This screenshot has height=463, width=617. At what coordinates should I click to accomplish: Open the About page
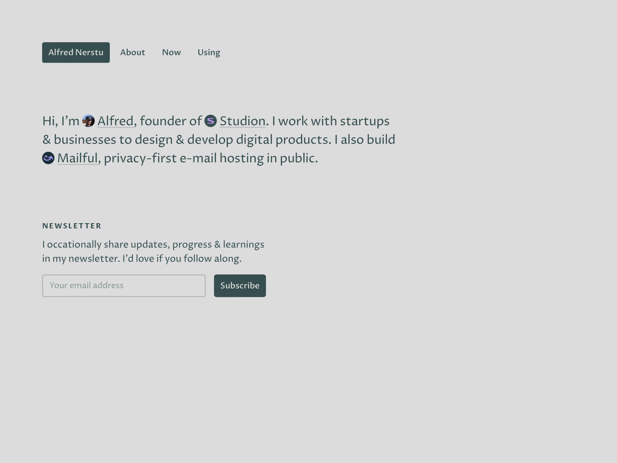coord(133,52)
